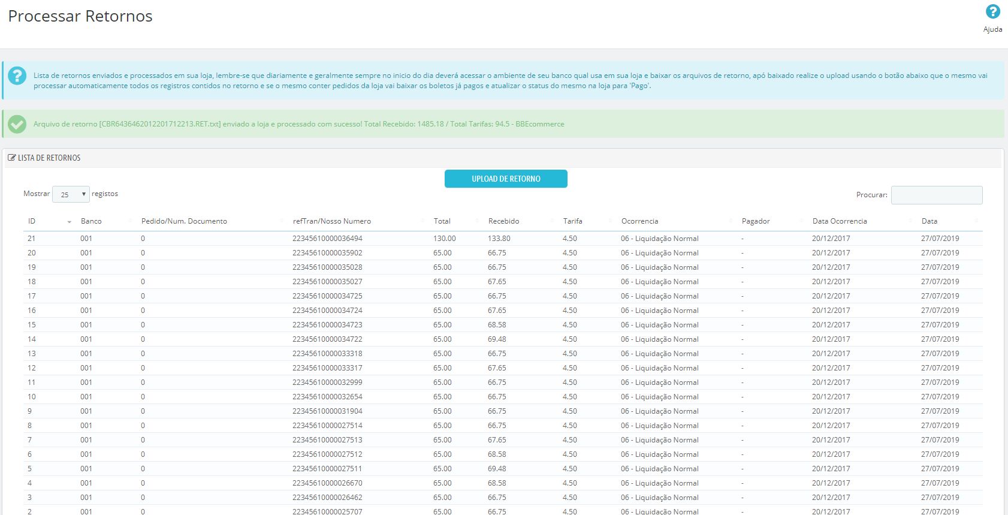Sort table by Total column header
1008x515 pixels.
point(442,221)
